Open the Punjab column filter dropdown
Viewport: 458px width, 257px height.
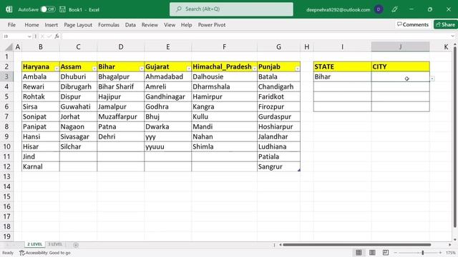click(x=298, y=69)
